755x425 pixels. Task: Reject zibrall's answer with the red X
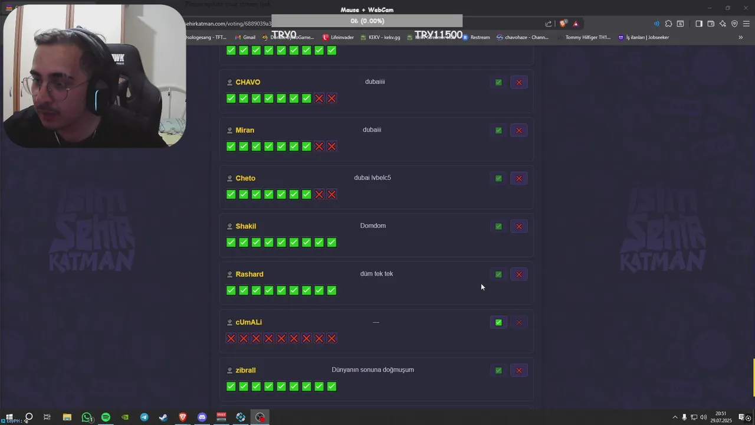[519, 370]
